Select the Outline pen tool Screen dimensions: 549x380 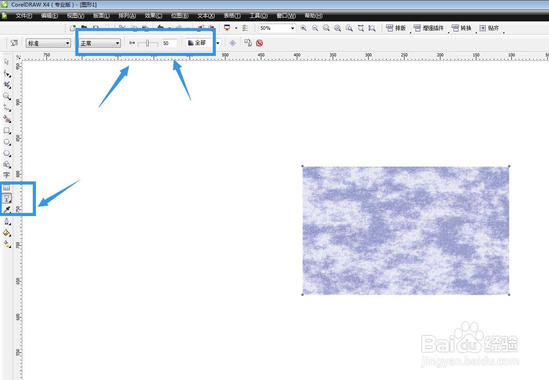point(7,222)
